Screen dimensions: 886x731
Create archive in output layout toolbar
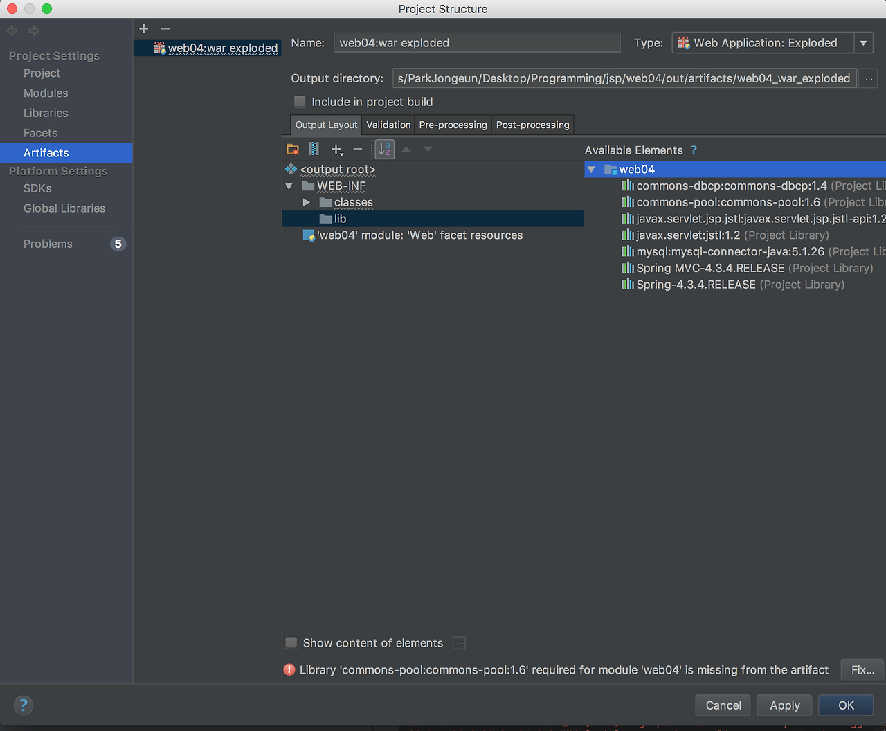point(314,149)
